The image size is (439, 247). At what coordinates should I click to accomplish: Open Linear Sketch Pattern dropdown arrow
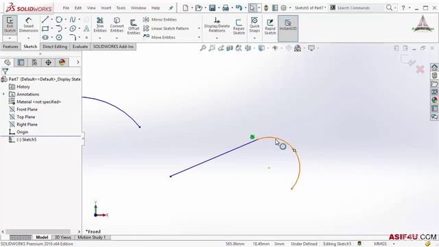point(199,29)
